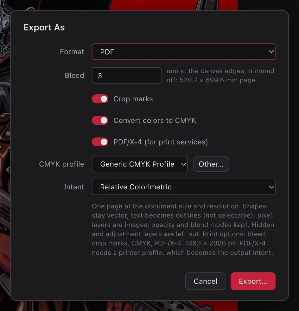Click the Bleed label
Viewport: 299px width, 311px height.
click(74, 75)
